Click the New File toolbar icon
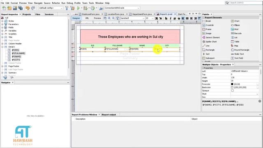Screen dimensions: 263x148 click(4, 8)
